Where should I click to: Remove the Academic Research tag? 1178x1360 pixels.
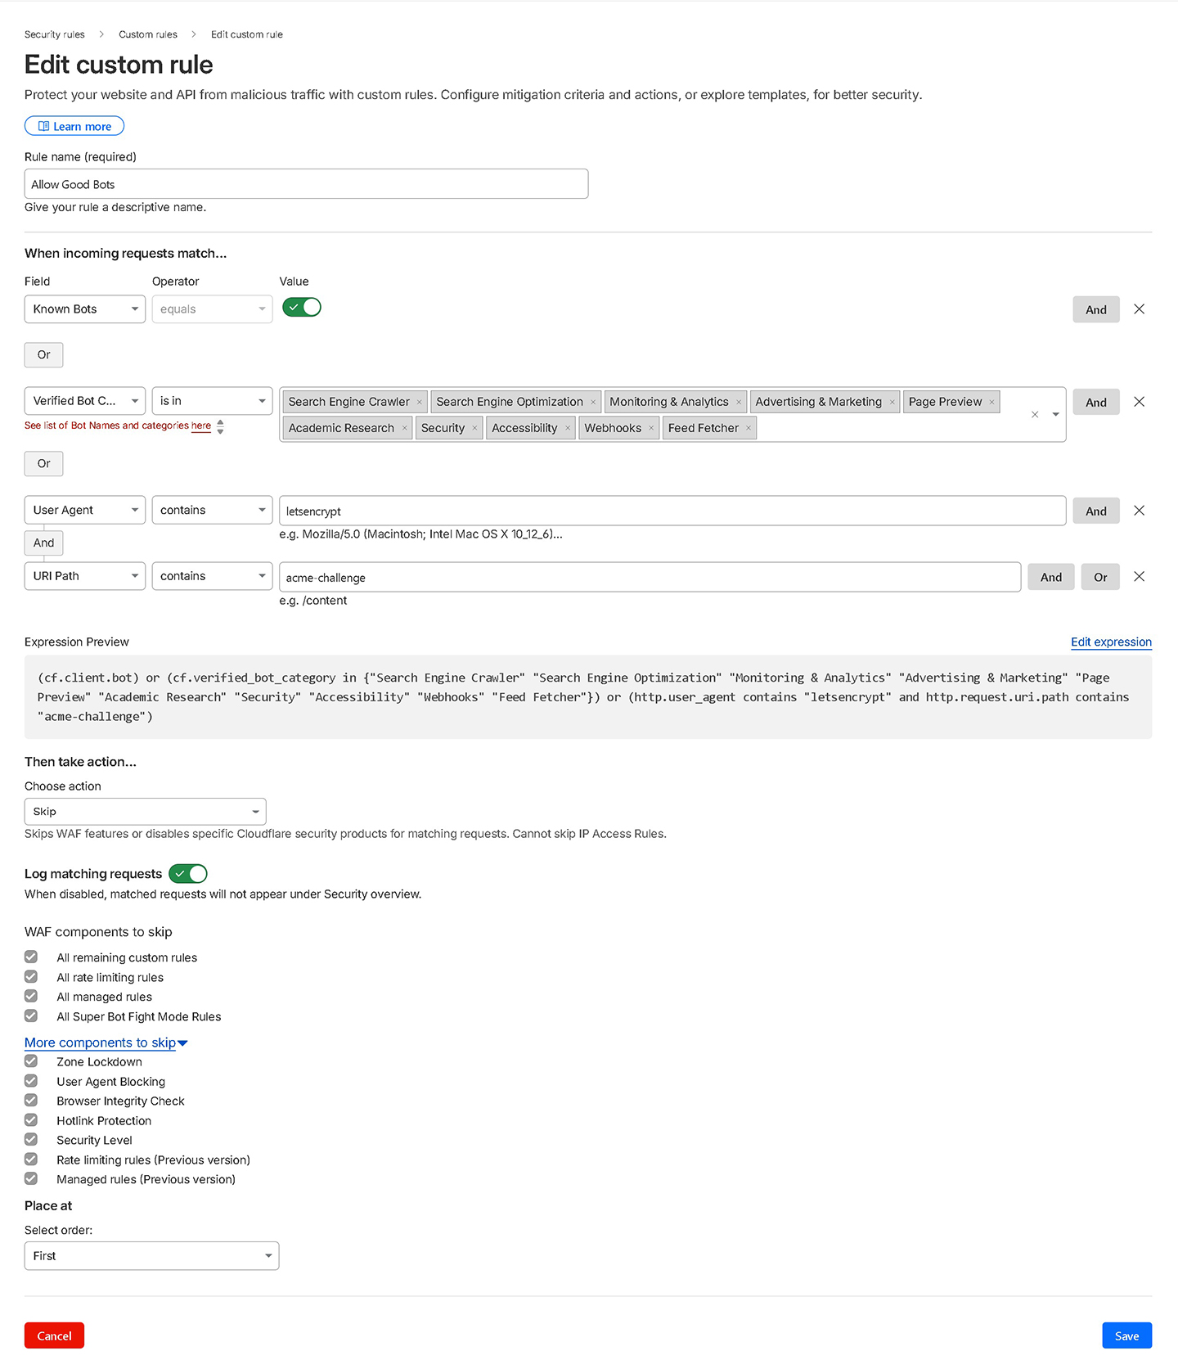[404, 428]
